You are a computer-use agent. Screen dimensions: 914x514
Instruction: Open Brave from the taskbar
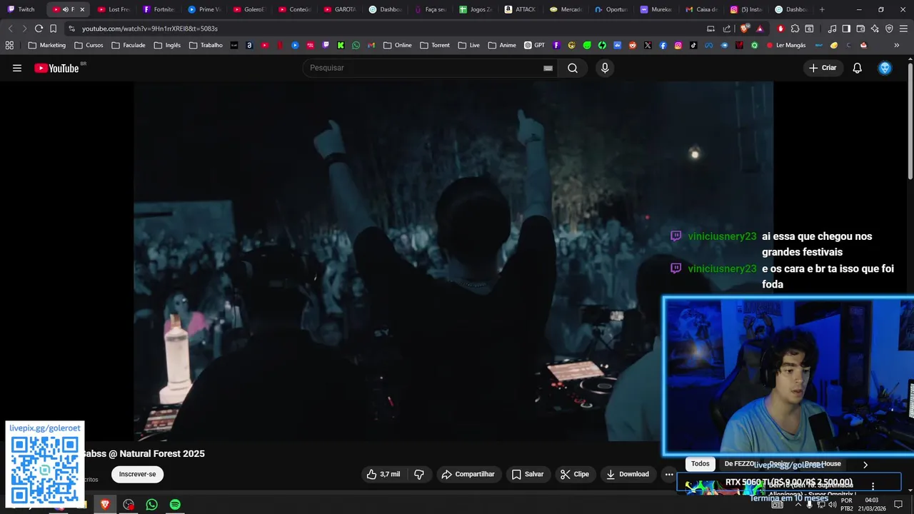[105, 504]
